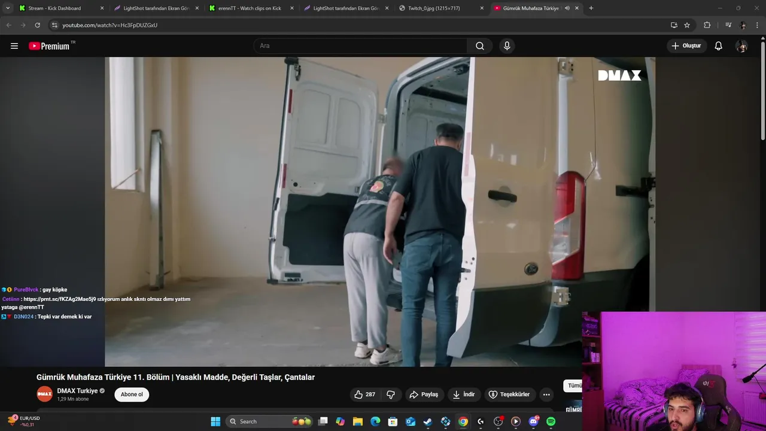Image resolution: width=766 pixels, height=431 pixels.
Task: Like the video with thumbs-up
Action: [364, 394]
